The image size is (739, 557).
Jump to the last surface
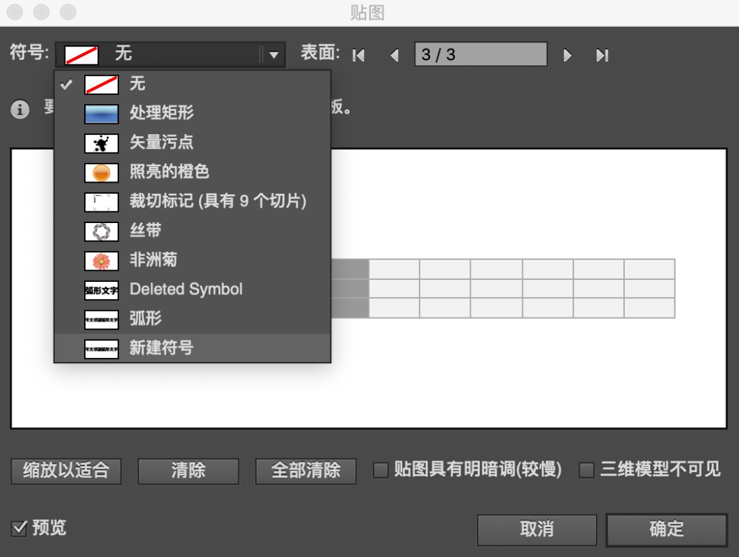pos(602,55)
